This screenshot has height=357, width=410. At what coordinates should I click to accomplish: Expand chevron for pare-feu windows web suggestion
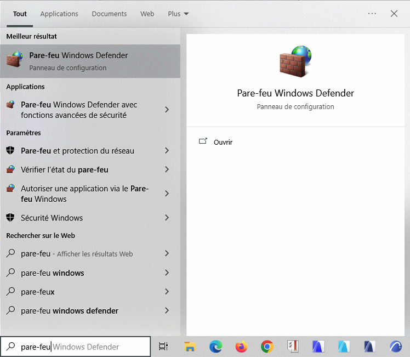click(167, 273)
